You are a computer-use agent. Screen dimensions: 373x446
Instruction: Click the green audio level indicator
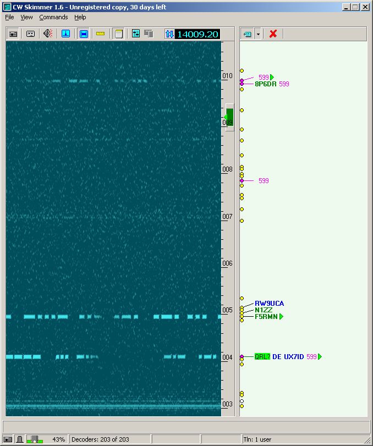pyautogui.click(x=35, y=439)
